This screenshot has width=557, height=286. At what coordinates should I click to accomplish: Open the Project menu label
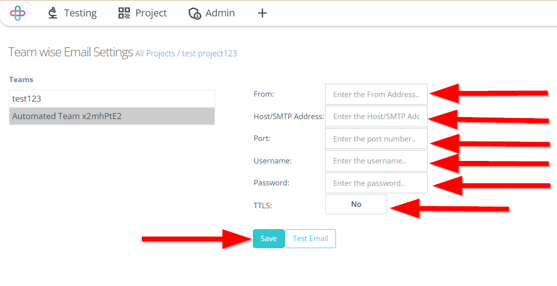tap(151, 13)
